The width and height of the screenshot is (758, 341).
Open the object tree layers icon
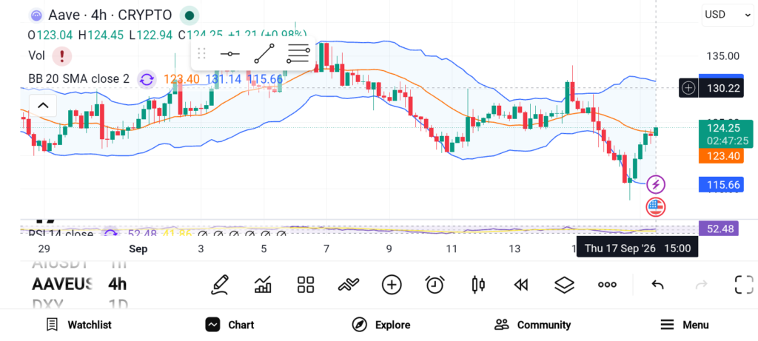pos(564,285)
